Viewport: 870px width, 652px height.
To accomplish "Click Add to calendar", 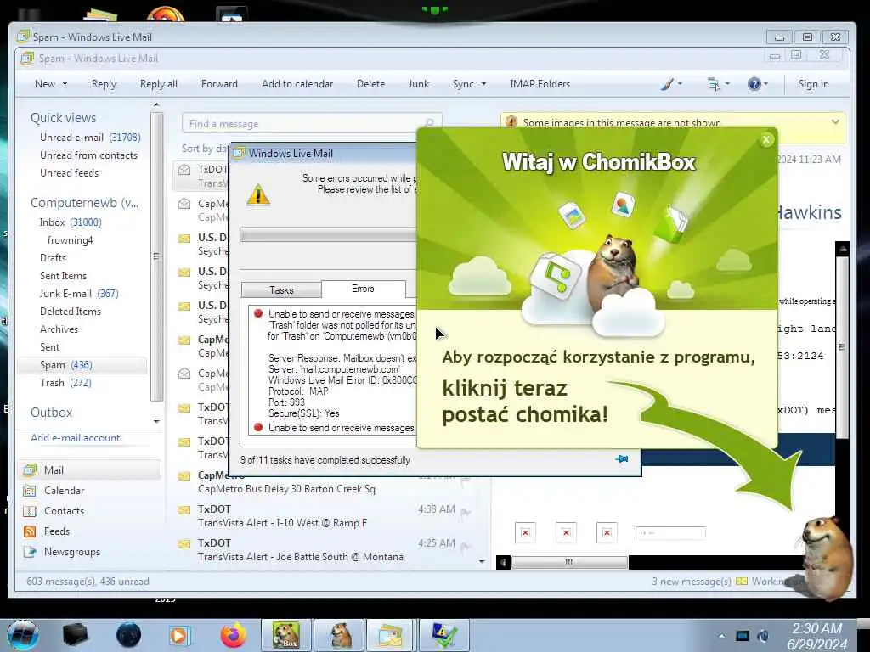I will click(x=297, y=84).
